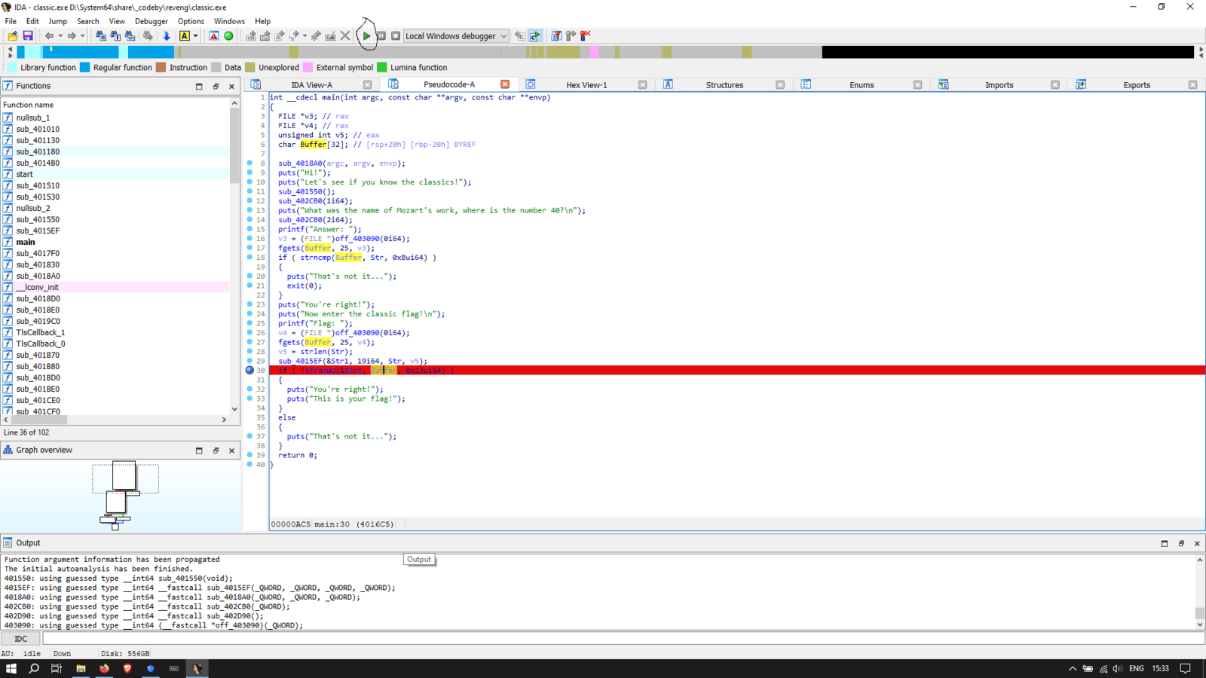The height and width of the screenshot is (678, 1206).
Task: Toggle breakpoint dot on line 8
Action: pyautogui.click(x=249, y=163)
